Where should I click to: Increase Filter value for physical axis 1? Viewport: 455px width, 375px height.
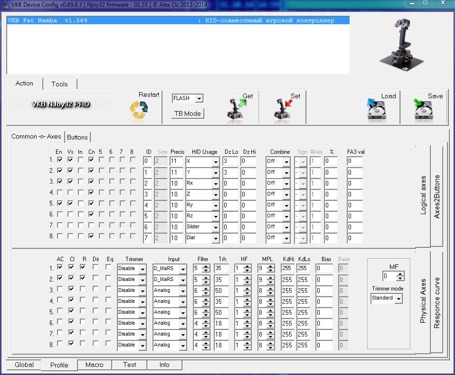coord(206,266)
